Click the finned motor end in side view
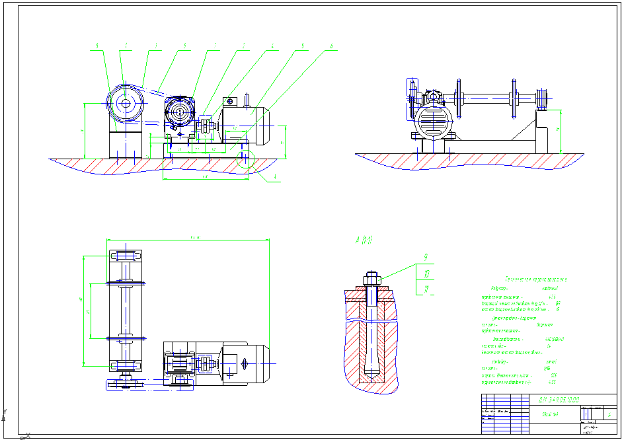Viewport: 622px width, 440px height. tap(433, 122)
